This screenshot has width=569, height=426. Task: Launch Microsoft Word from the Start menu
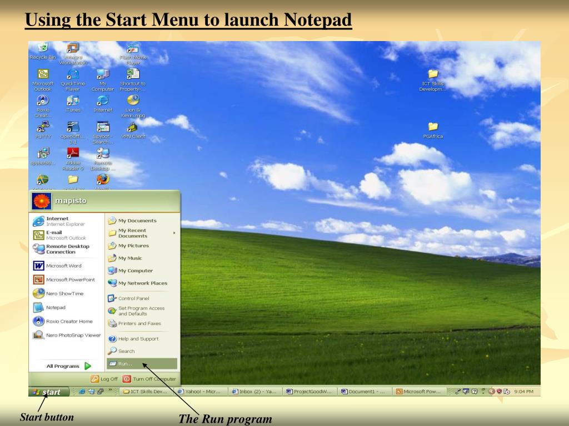click(x=66, y=266)
